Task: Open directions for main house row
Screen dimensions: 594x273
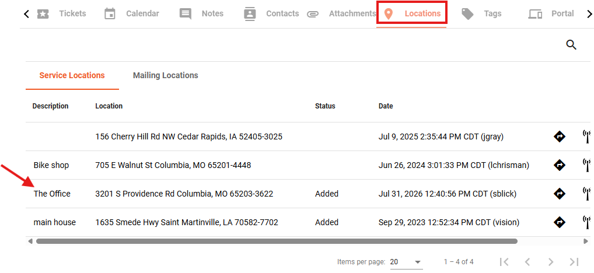Action: coord(559,222)
